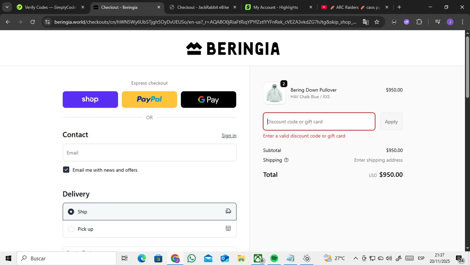Viewport: 470px width, 265px height.
Task: Go back to previous page
Action: (8, 22)
